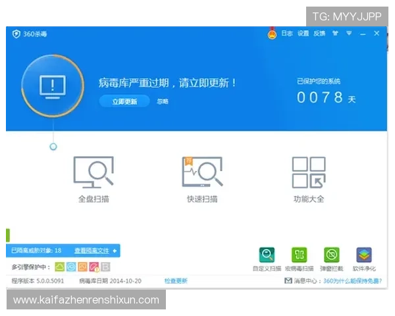Collapse the quarantine notice bar arrow
The width and height of the screenshot is (395, 316).
115,251
